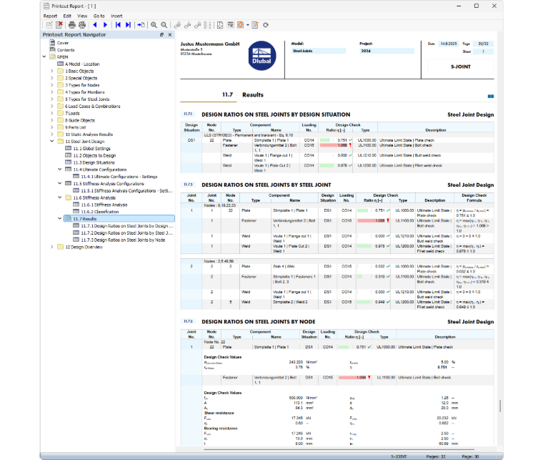The height and width of the screenshot is (460, 543).
Task: Select 11.7.1 Design Ratios by Design item
Action: coord(126,225)
